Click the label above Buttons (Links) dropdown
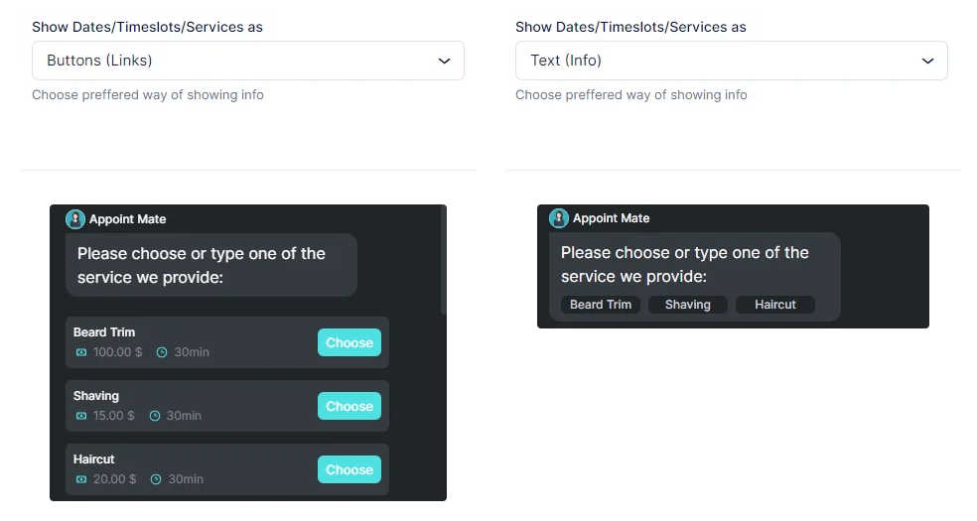This screenshot has width=977, height=521. [147, 27]
